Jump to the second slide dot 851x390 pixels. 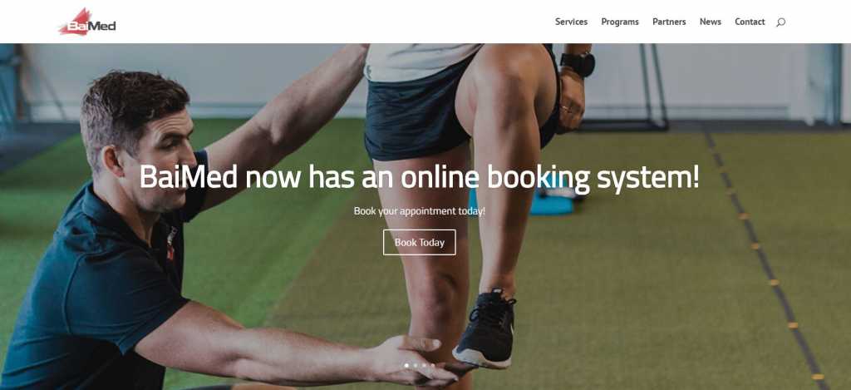416,366
